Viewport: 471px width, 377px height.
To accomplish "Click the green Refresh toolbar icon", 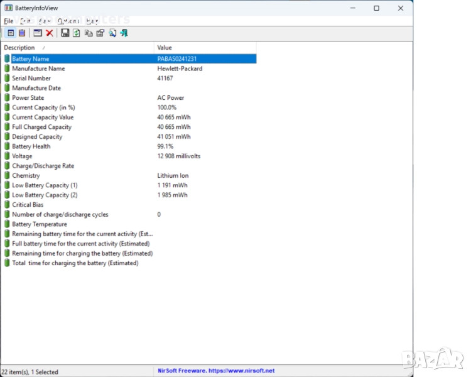I will tap(76, 33).
